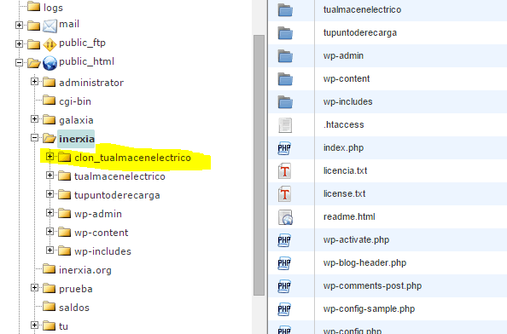Click the saldos folder icon
This screenshot has width=507, height=334.
[x=50, y=306]
